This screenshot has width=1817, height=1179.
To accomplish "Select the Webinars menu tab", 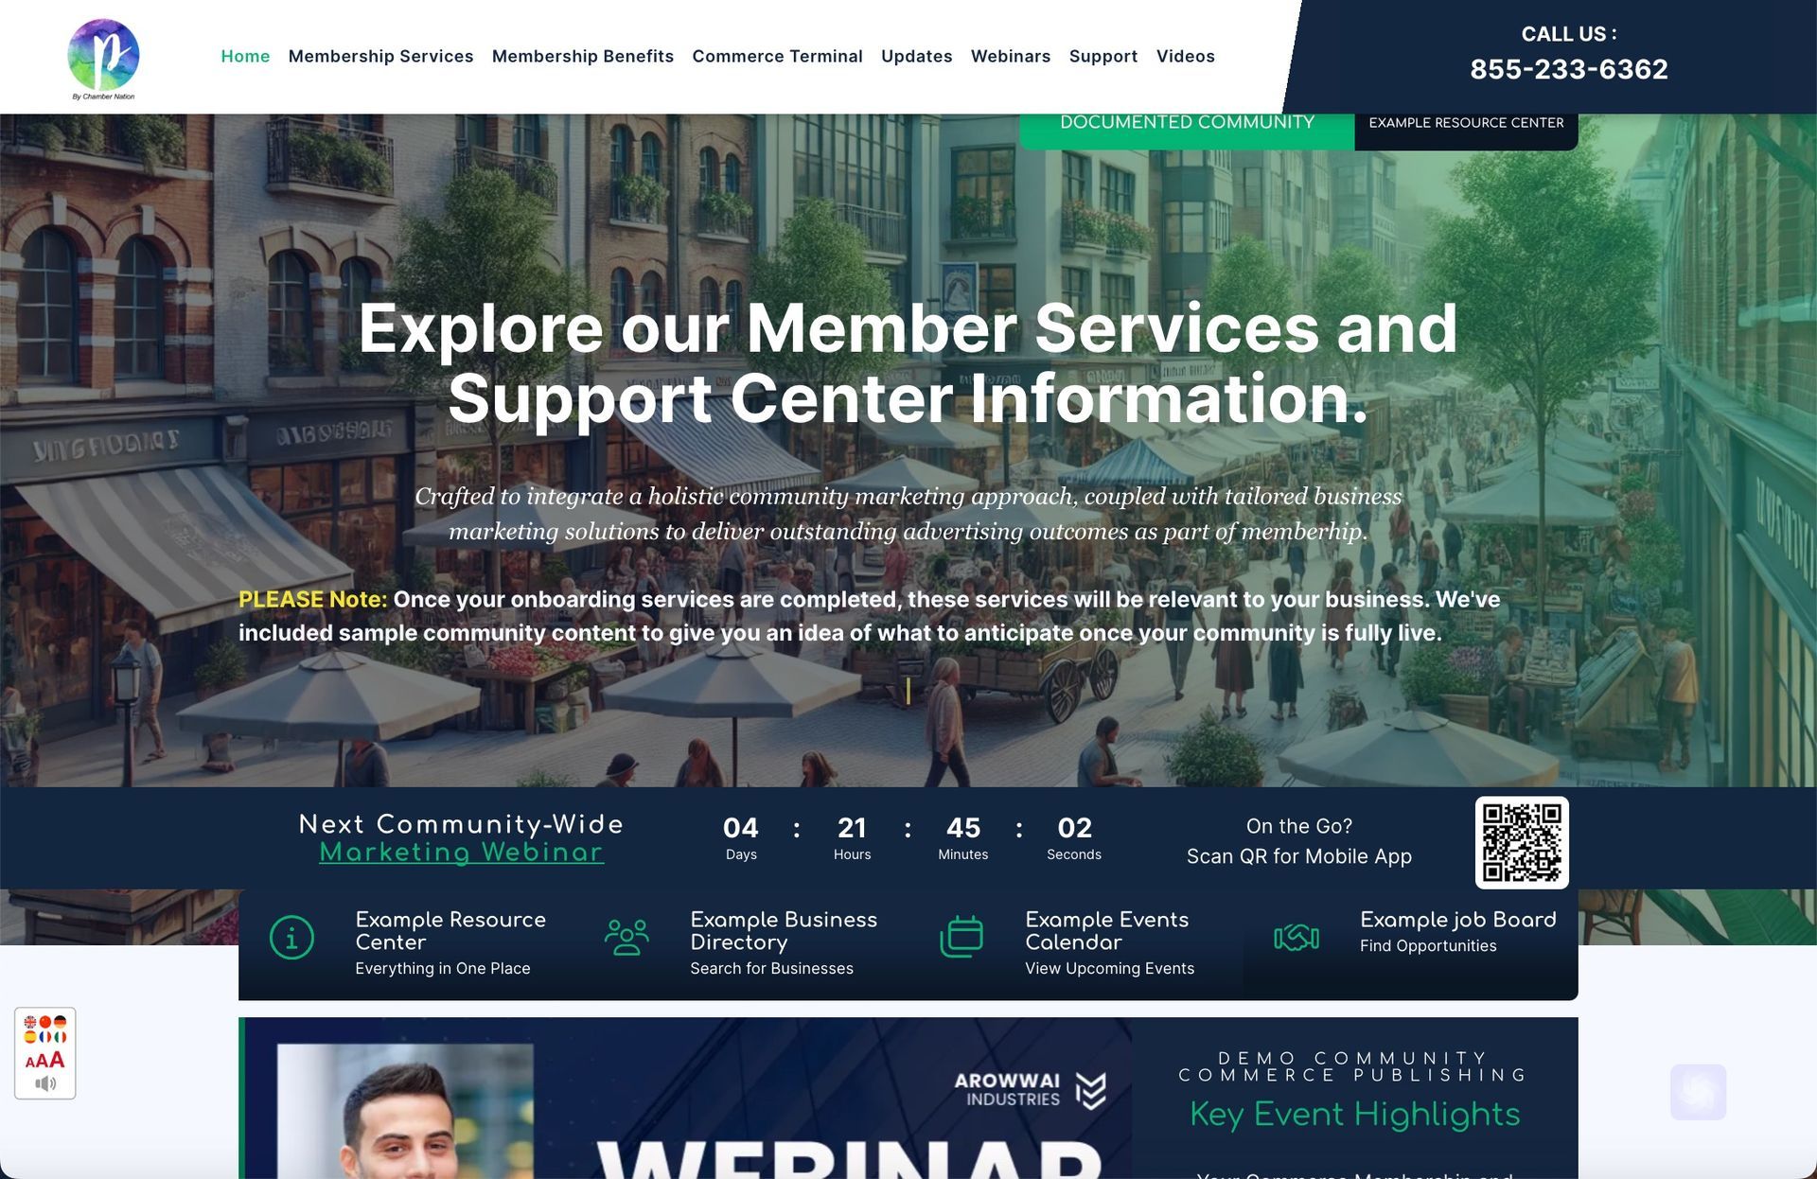I will 1009,56.
